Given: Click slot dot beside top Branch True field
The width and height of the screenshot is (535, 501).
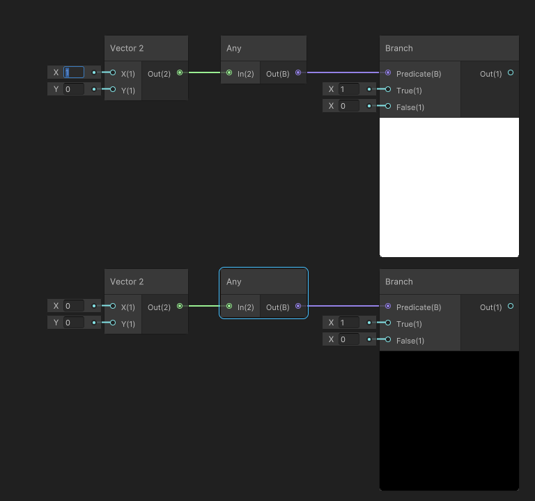Looking at the screenshot, I should pos(369,89).
